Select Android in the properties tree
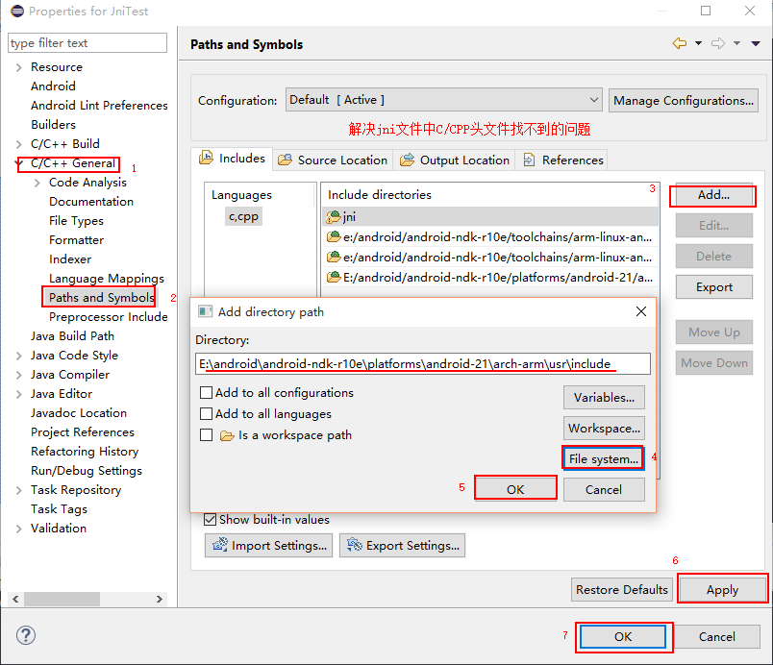This screenshot has width=773, height=665. [53, 86]
